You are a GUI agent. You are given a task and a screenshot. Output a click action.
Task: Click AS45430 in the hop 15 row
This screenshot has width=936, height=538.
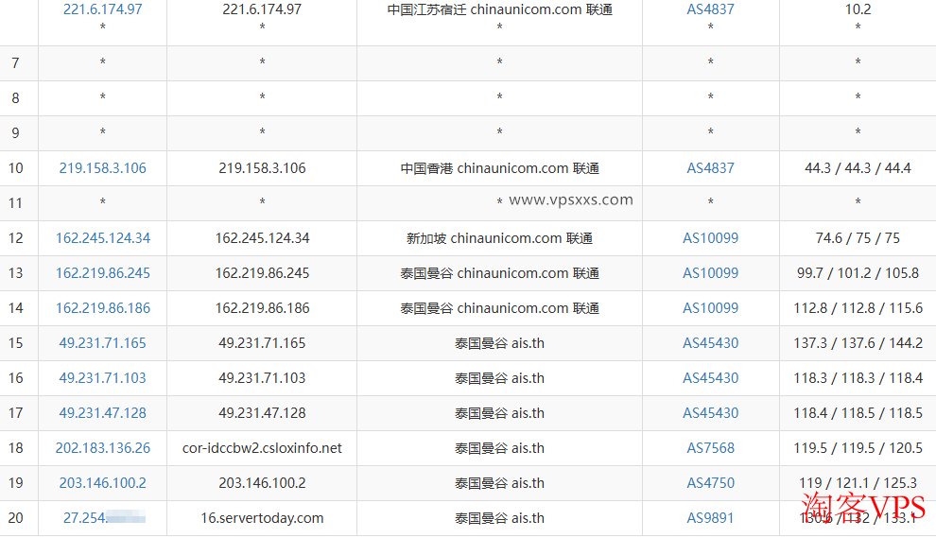(x=710, y=343)
